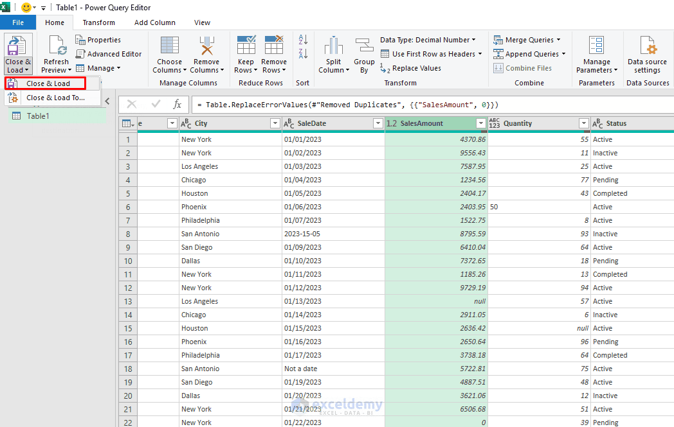674x427 pixels.
Task: Open Data source settings
Action: point(647,55)
